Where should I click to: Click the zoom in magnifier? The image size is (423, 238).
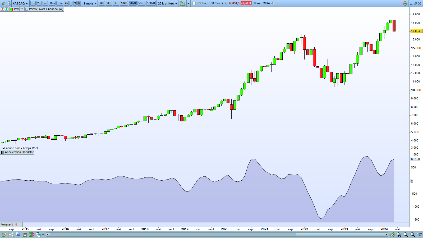point(413,235)
